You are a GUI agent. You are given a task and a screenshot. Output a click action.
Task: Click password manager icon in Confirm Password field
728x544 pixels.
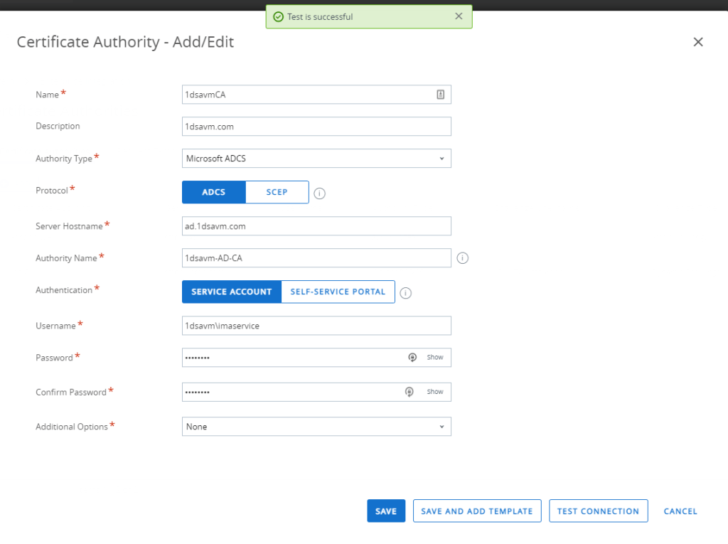[409, 392]
